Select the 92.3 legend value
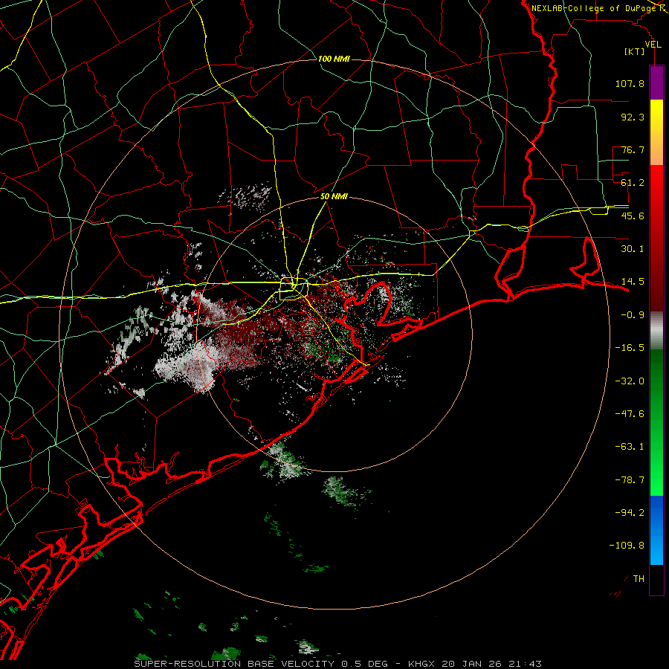This screenshot has height=669, width=669. [633, 117]
